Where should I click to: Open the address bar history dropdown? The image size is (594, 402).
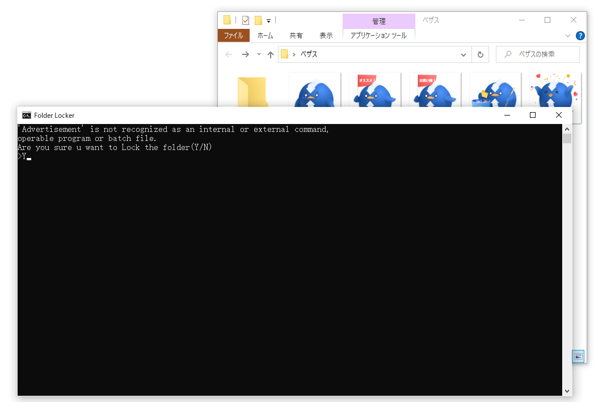pyautogui.click(x=464, y=54)
